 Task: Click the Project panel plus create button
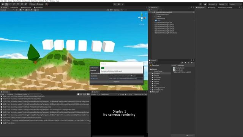pyautogui.click(x=150, y=63)
